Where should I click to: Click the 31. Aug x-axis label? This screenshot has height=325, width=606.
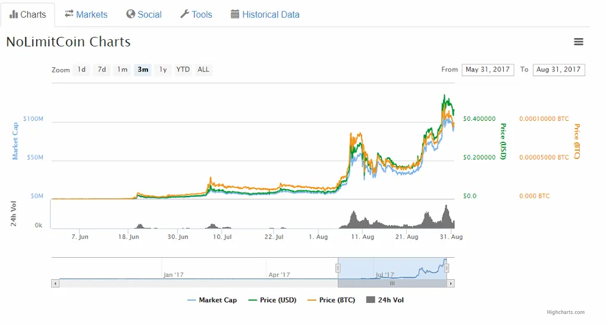[451, 236]
